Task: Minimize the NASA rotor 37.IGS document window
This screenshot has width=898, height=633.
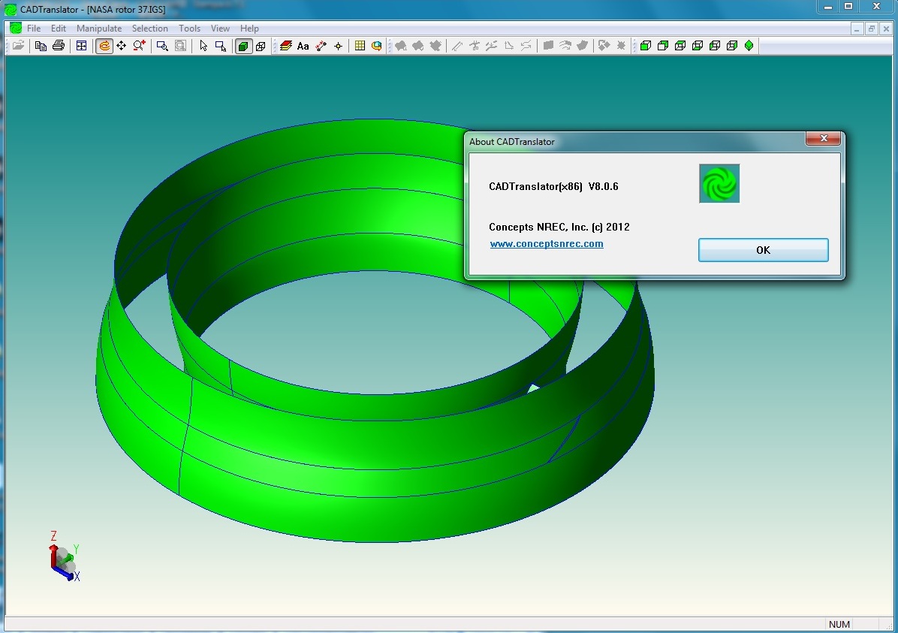Action: (857, 29)
